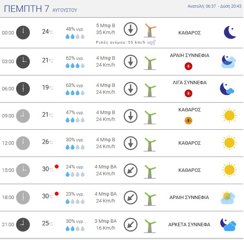Click the red high-temperature dot at 15:00
Viewport: 244px width, 240px height.
pyautogui.click(x=57, y=167)
